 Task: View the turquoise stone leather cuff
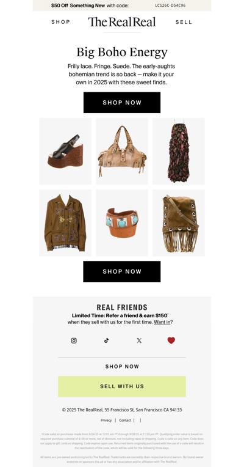pyautogui.click(x=122, y=222)
